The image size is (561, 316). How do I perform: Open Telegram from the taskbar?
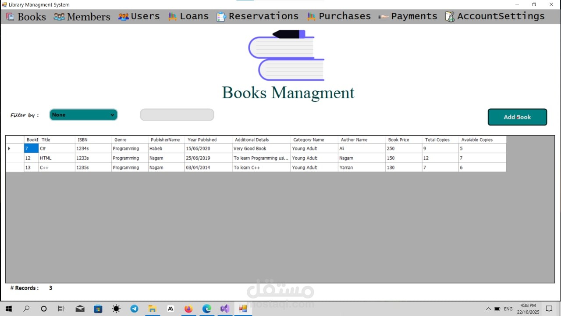pyautogui.click(x=134, y=309)
